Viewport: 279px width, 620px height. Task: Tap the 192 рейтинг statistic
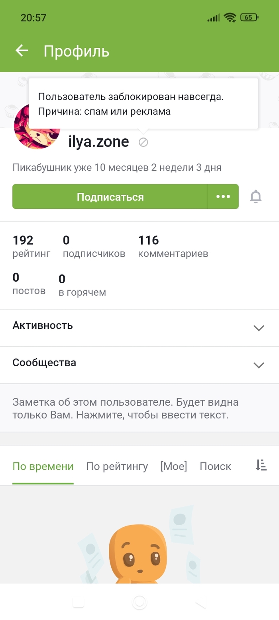click(31, 246)
